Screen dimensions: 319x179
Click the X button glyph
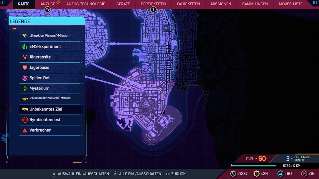54,174
